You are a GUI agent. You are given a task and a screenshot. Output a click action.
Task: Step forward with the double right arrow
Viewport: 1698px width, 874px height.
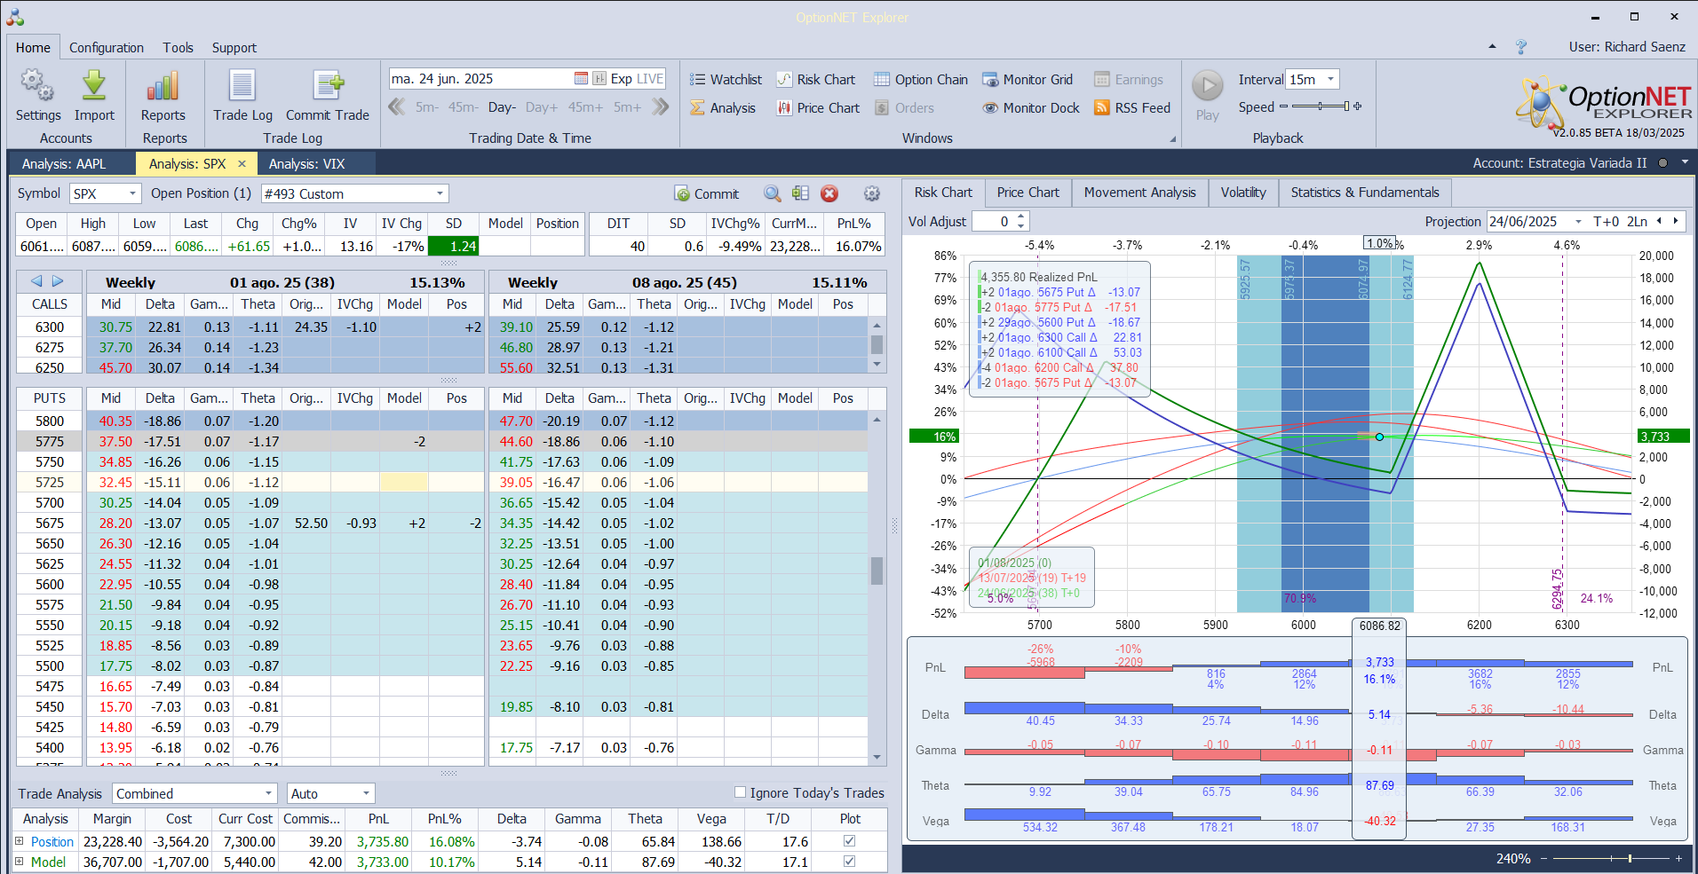coord(660,106)
